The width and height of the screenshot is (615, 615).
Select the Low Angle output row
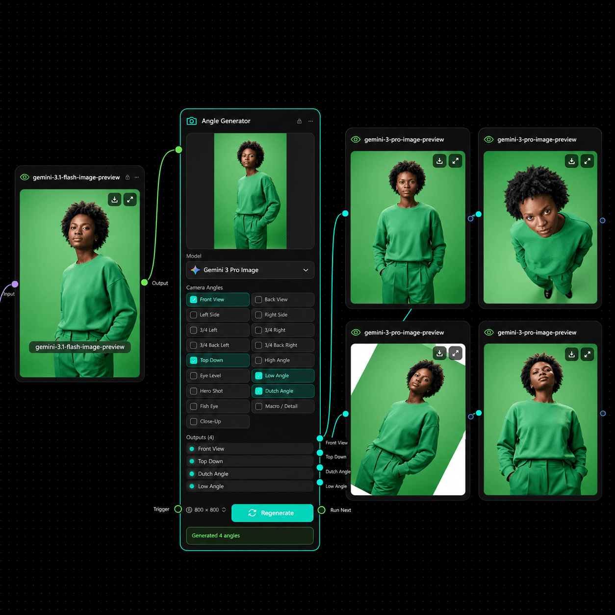(250, 487)
